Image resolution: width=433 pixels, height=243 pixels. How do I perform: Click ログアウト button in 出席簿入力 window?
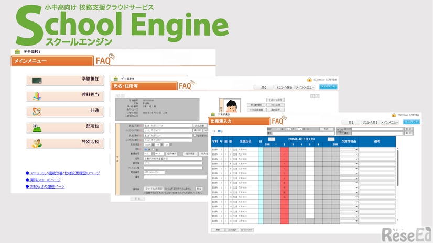pos(411,121)
